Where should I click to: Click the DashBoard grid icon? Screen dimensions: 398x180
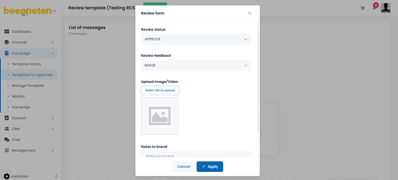click(7, 31)
